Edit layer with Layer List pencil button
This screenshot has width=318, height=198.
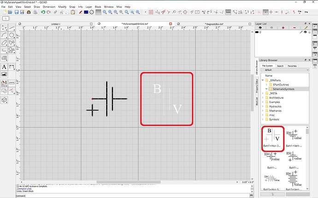coord(306,28)
